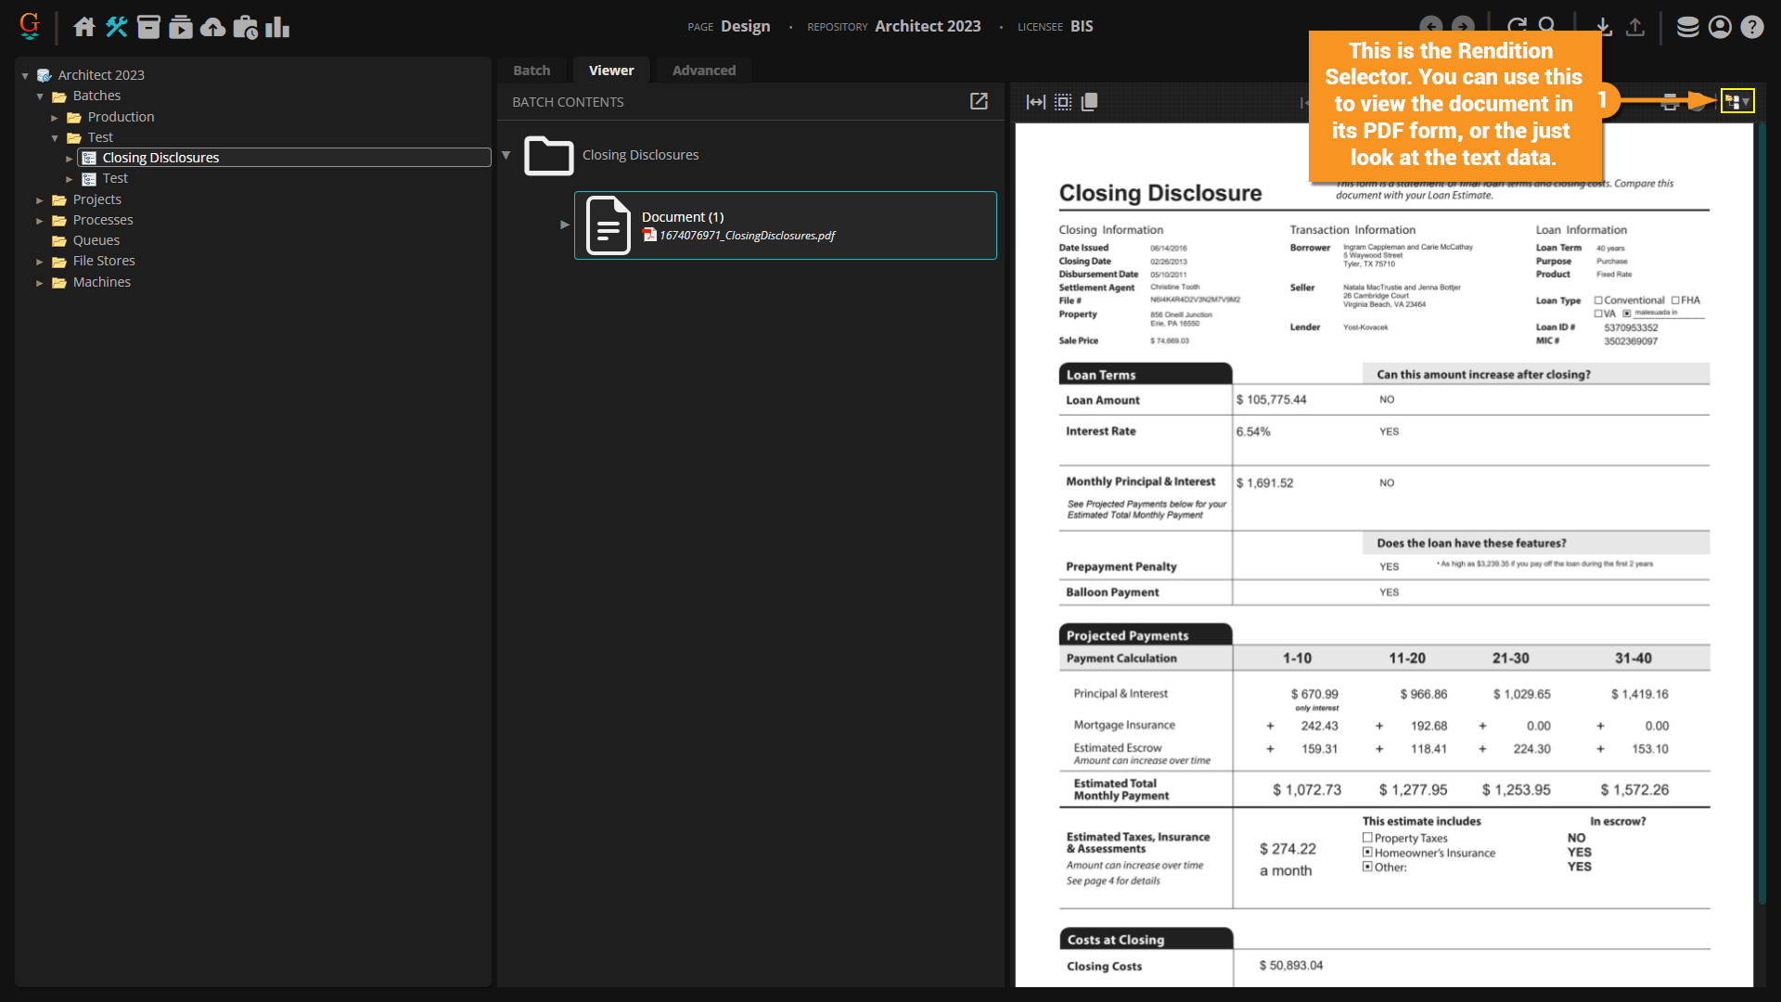The height and width of the screenshot is (1002, 1781).
Task: Click the fit-to-page icon in viewer
Action: 1063,102
